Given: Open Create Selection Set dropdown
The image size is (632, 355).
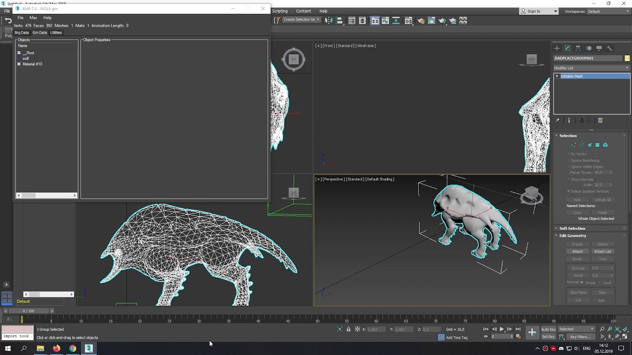Looking at the screenshot, I should pyautogui.click(x=301, y=20).
